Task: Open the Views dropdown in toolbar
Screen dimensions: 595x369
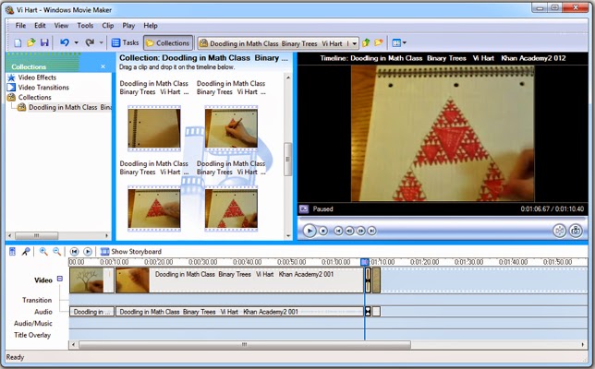Action: (399, 43)
